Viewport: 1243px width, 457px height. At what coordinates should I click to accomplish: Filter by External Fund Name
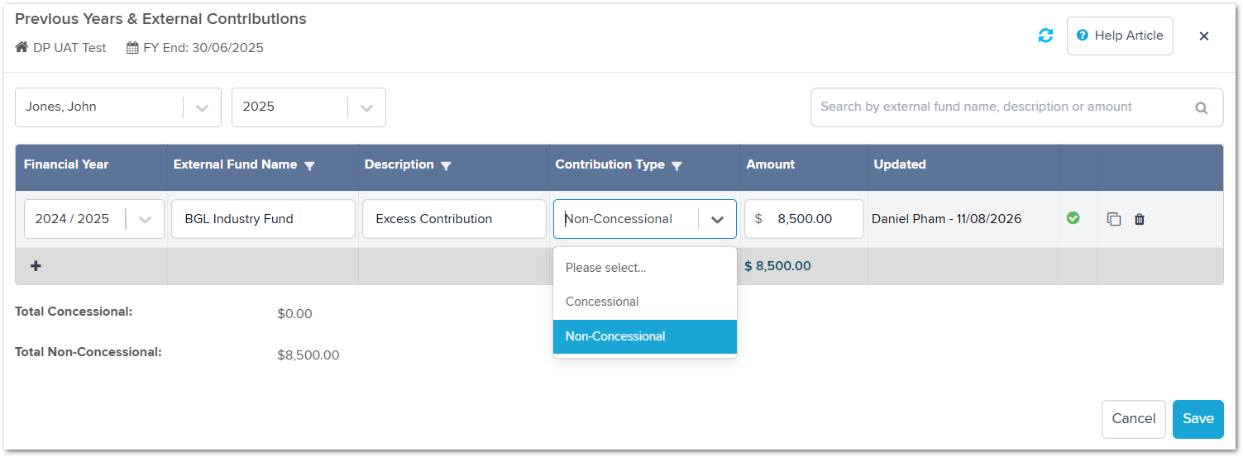click(309, 165)
